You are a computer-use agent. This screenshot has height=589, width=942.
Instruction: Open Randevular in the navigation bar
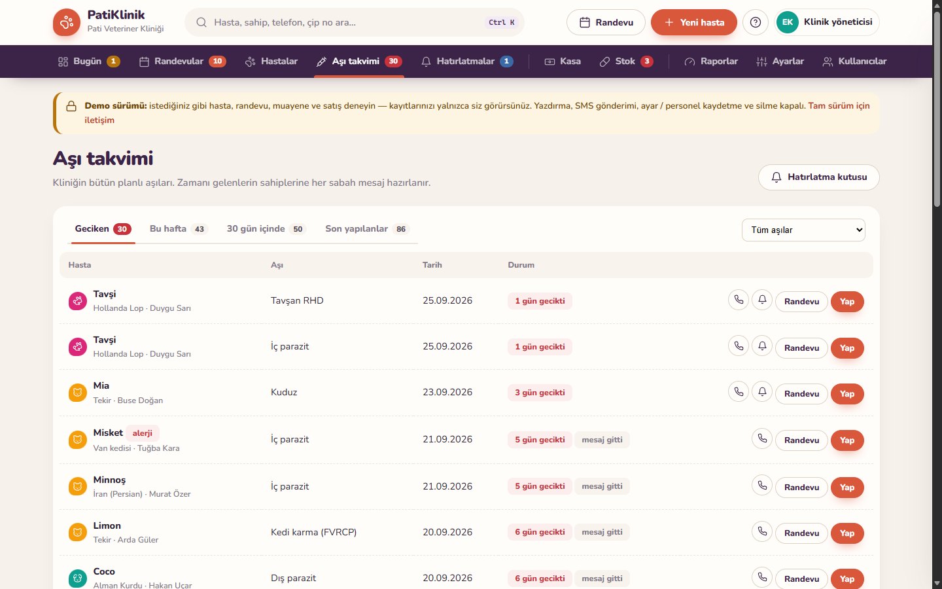(183, 62)
